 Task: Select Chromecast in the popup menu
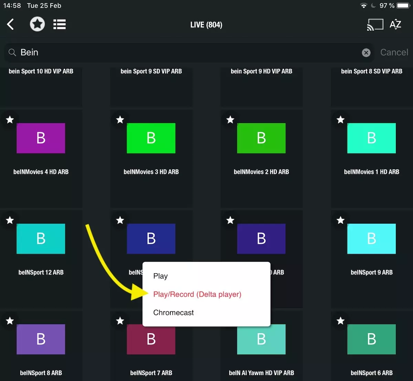point(173,313)
